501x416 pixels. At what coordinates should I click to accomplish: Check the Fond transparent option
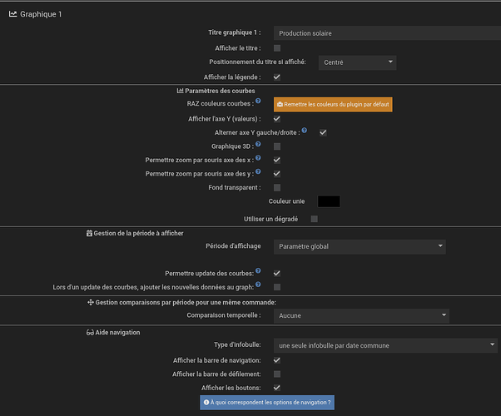coord(277,188)
